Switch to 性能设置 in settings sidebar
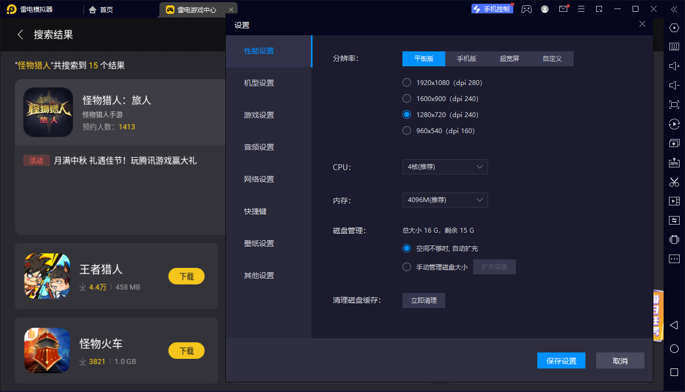The height and width of the screenshot is (392, 685). tap(268, 51)
